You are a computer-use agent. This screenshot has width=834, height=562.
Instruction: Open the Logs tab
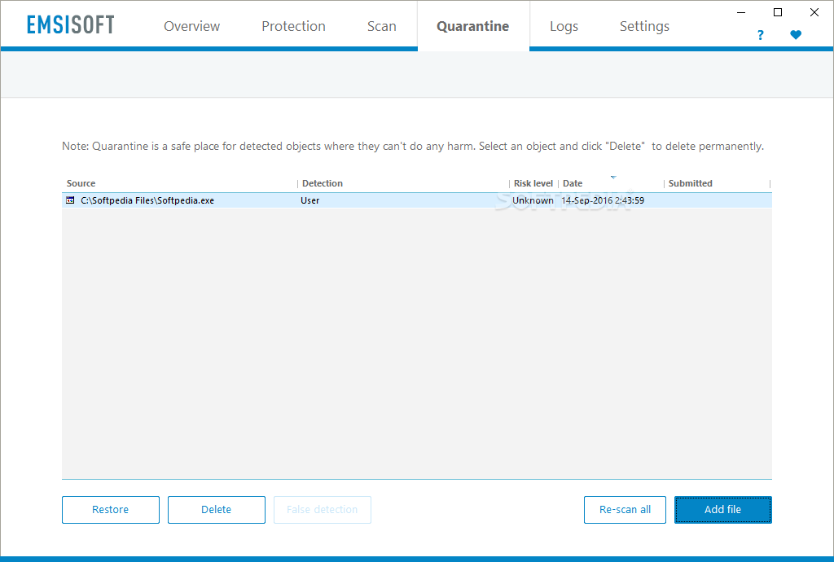tap(564, 26)
